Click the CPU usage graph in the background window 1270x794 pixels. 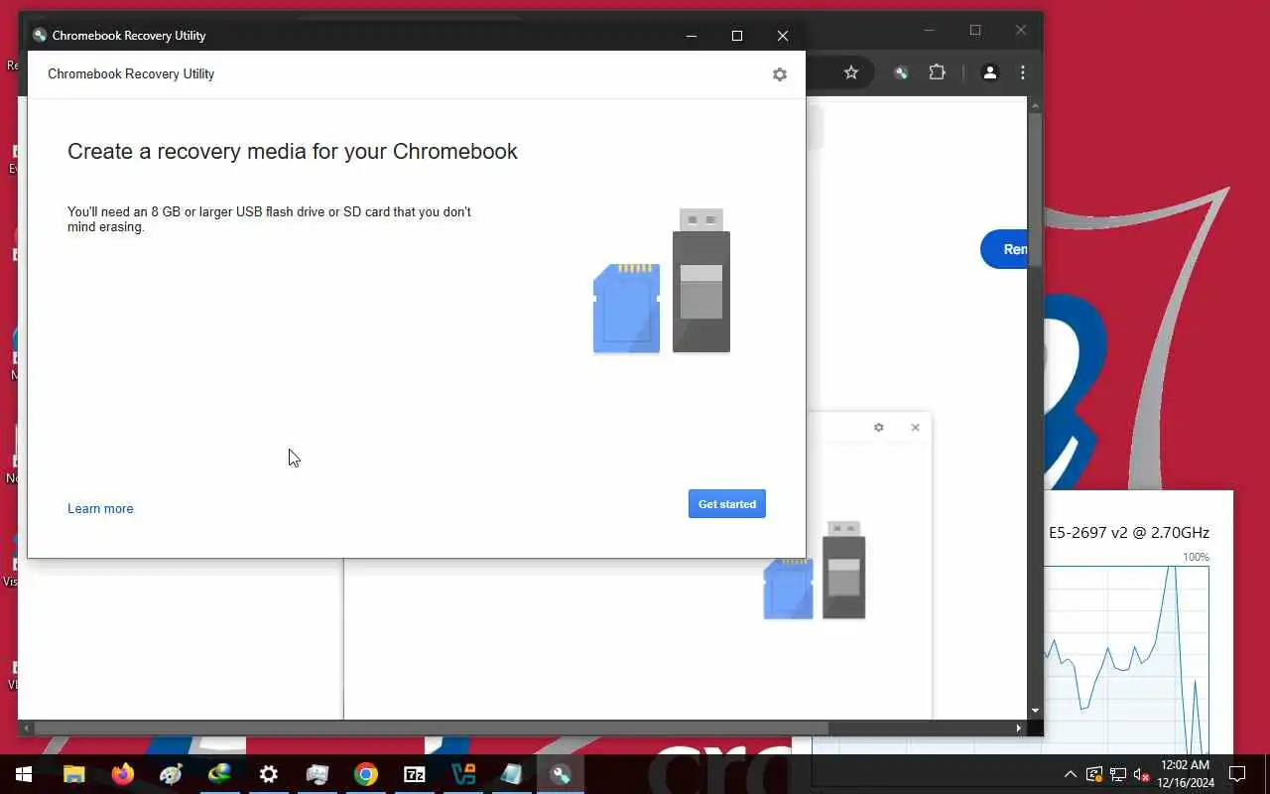(x=1126, y=660)
